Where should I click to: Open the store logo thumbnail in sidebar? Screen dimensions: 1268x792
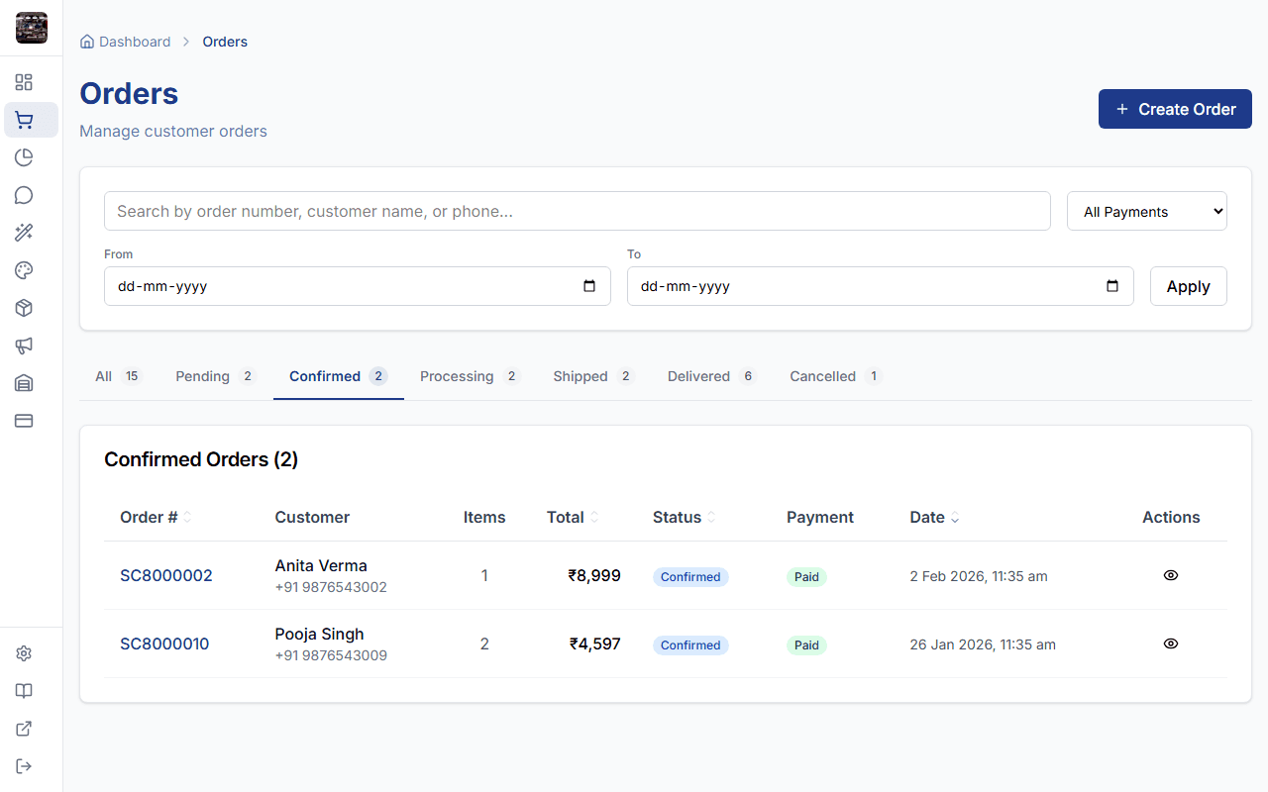tap(32, 28)
